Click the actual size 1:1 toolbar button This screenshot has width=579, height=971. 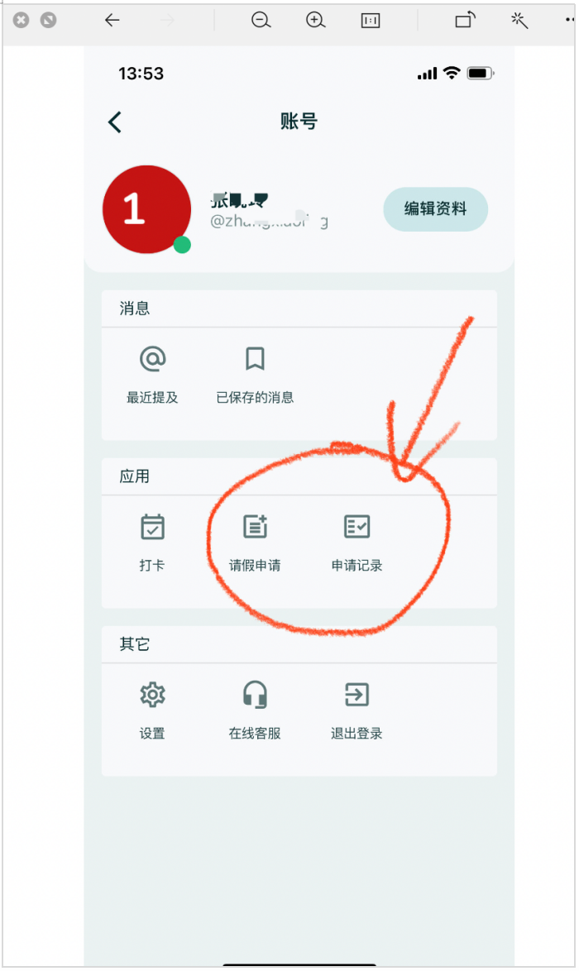click(371, 21)
